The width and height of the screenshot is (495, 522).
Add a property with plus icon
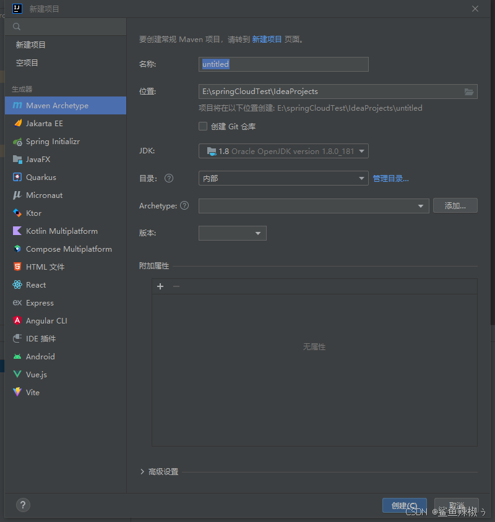tap(160, 286)
